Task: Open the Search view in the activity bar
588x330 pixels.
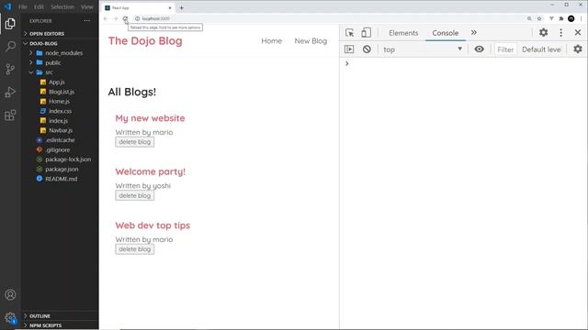Action: (x=10, y=47)
